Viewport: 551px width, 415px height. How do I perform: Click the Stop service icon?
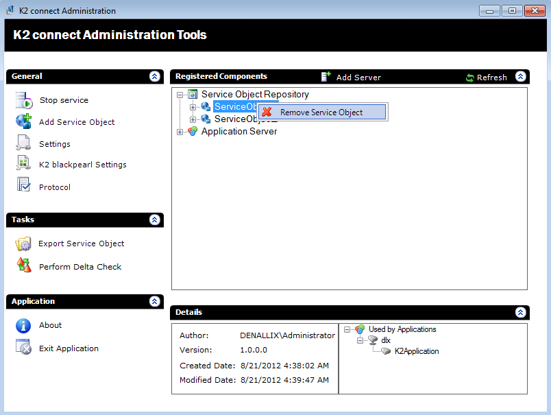pyautogui.click(x=24, y=100)
